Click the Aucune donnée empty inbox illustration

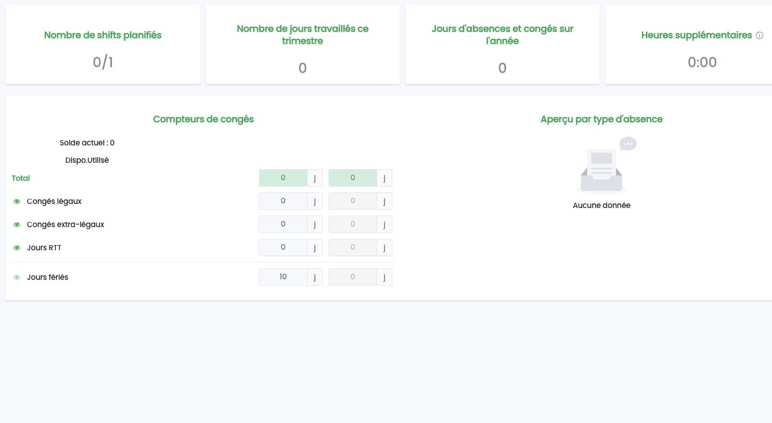pyautogui.click(x=605, y=165)
